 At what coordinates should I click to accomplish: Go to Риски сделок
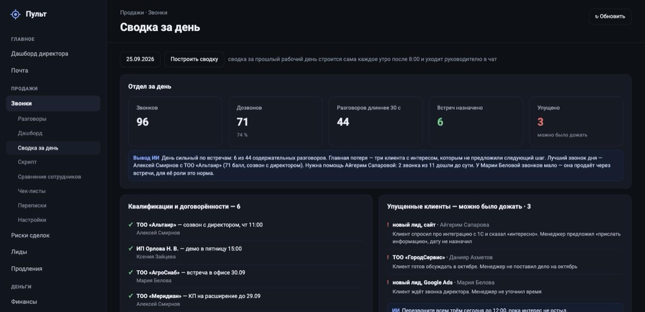pos(31,235)
